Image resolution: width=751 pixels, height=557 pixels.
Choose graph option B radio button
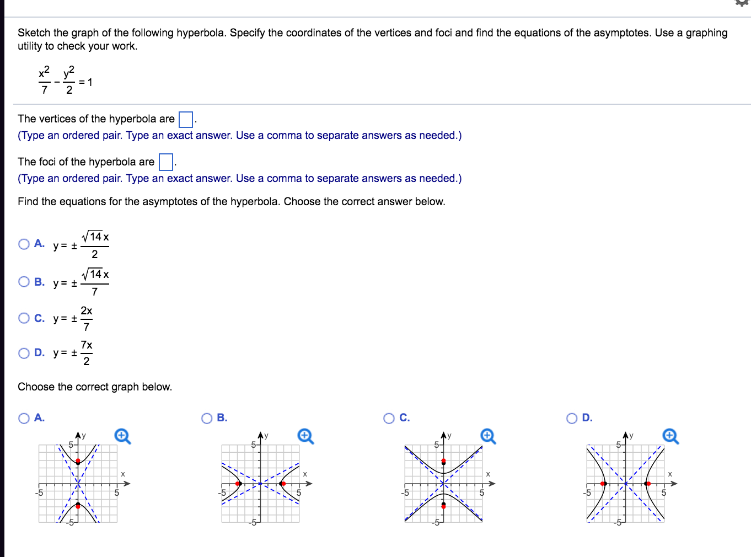(207, 418)
